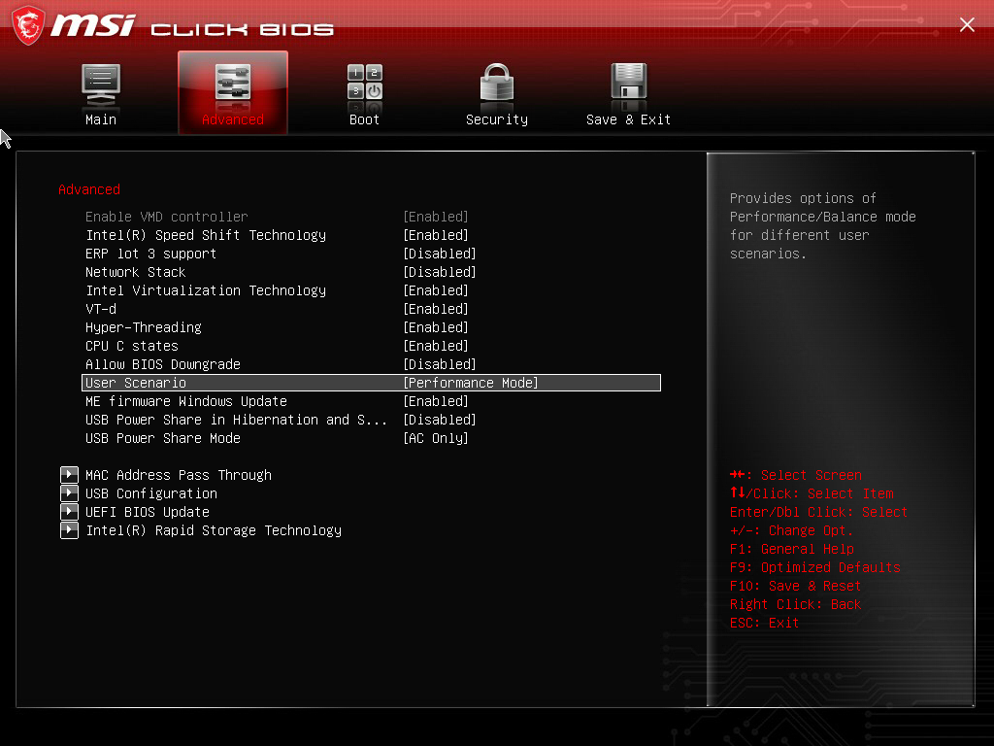Screen dimensions: 994x746
Task: Expand arrow icon beside MAC Address Pass Through
Action: pos(69,474)
